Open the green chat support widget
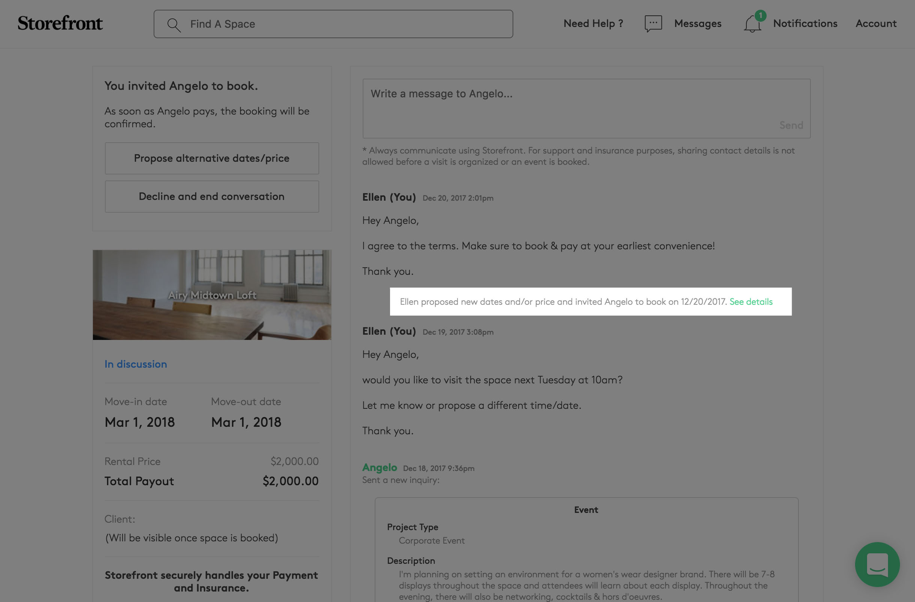This screenshot has width=915, height=602. 877,564
